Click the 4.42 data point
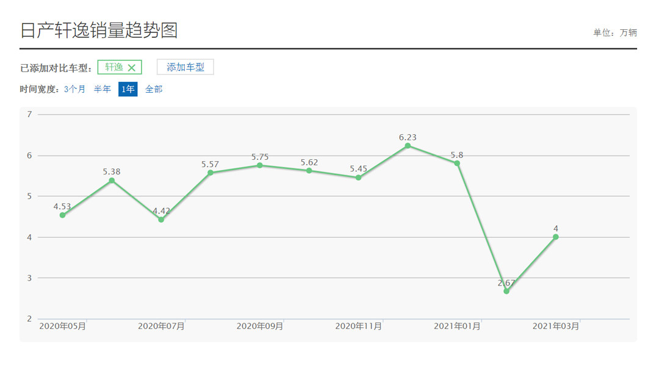 [161, 220]
